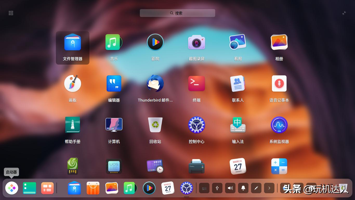Image resolution: width=355 pixels, height=200 pixels.
Task: Open the notification bell in the tray
Action: coord(243,188)
